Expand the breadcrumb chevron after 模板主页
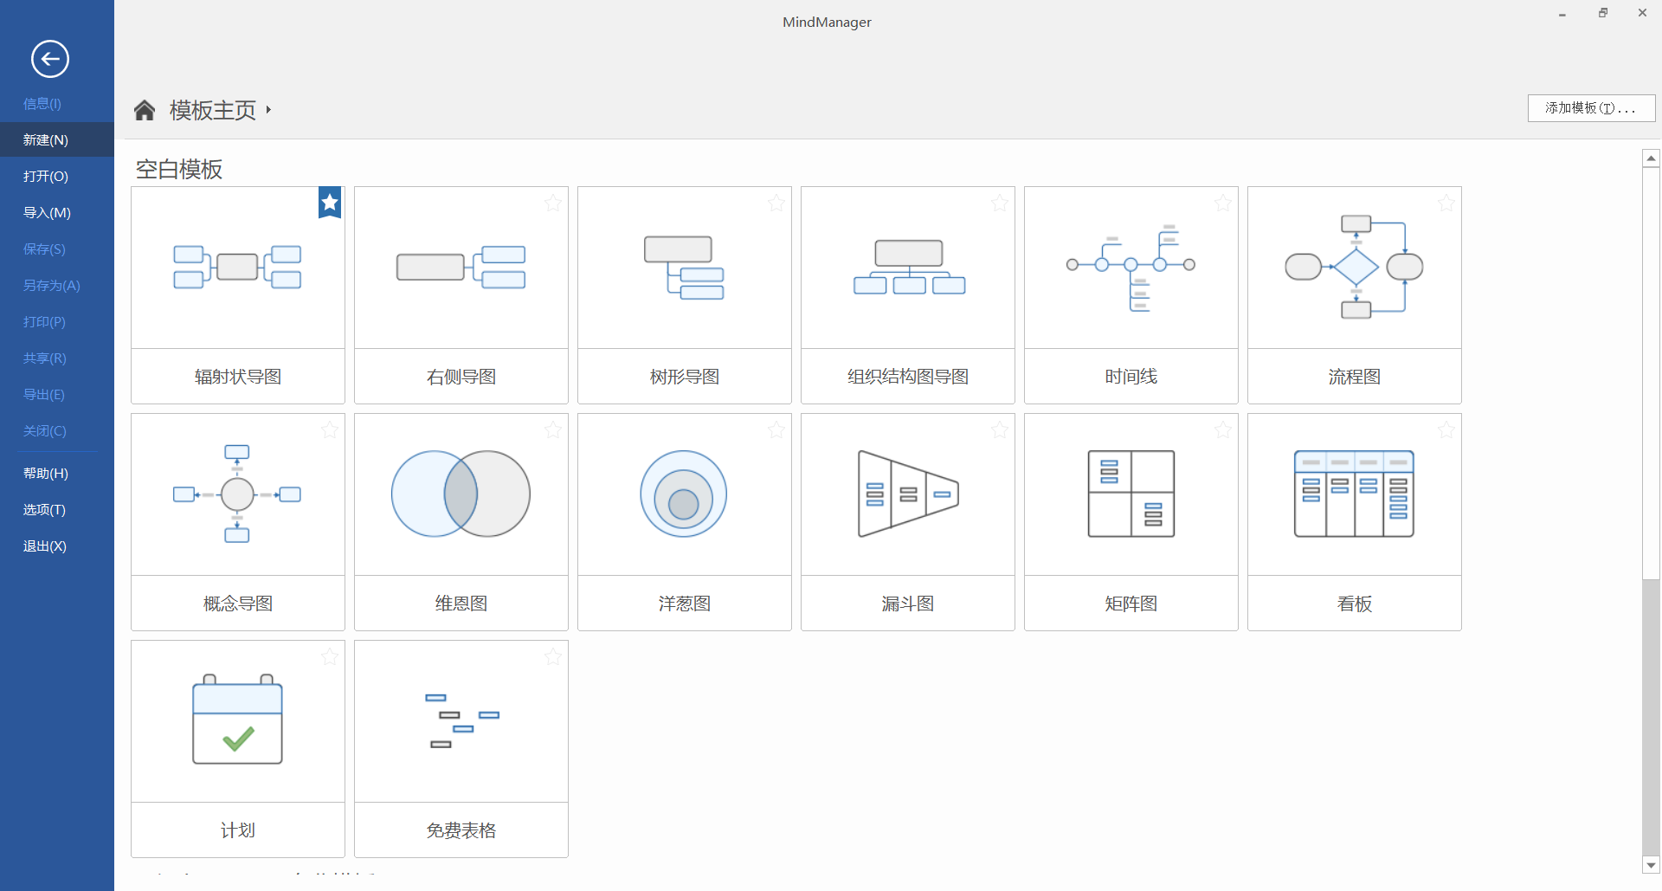Viewport: 1662px width, 891px height. [269, 110]
